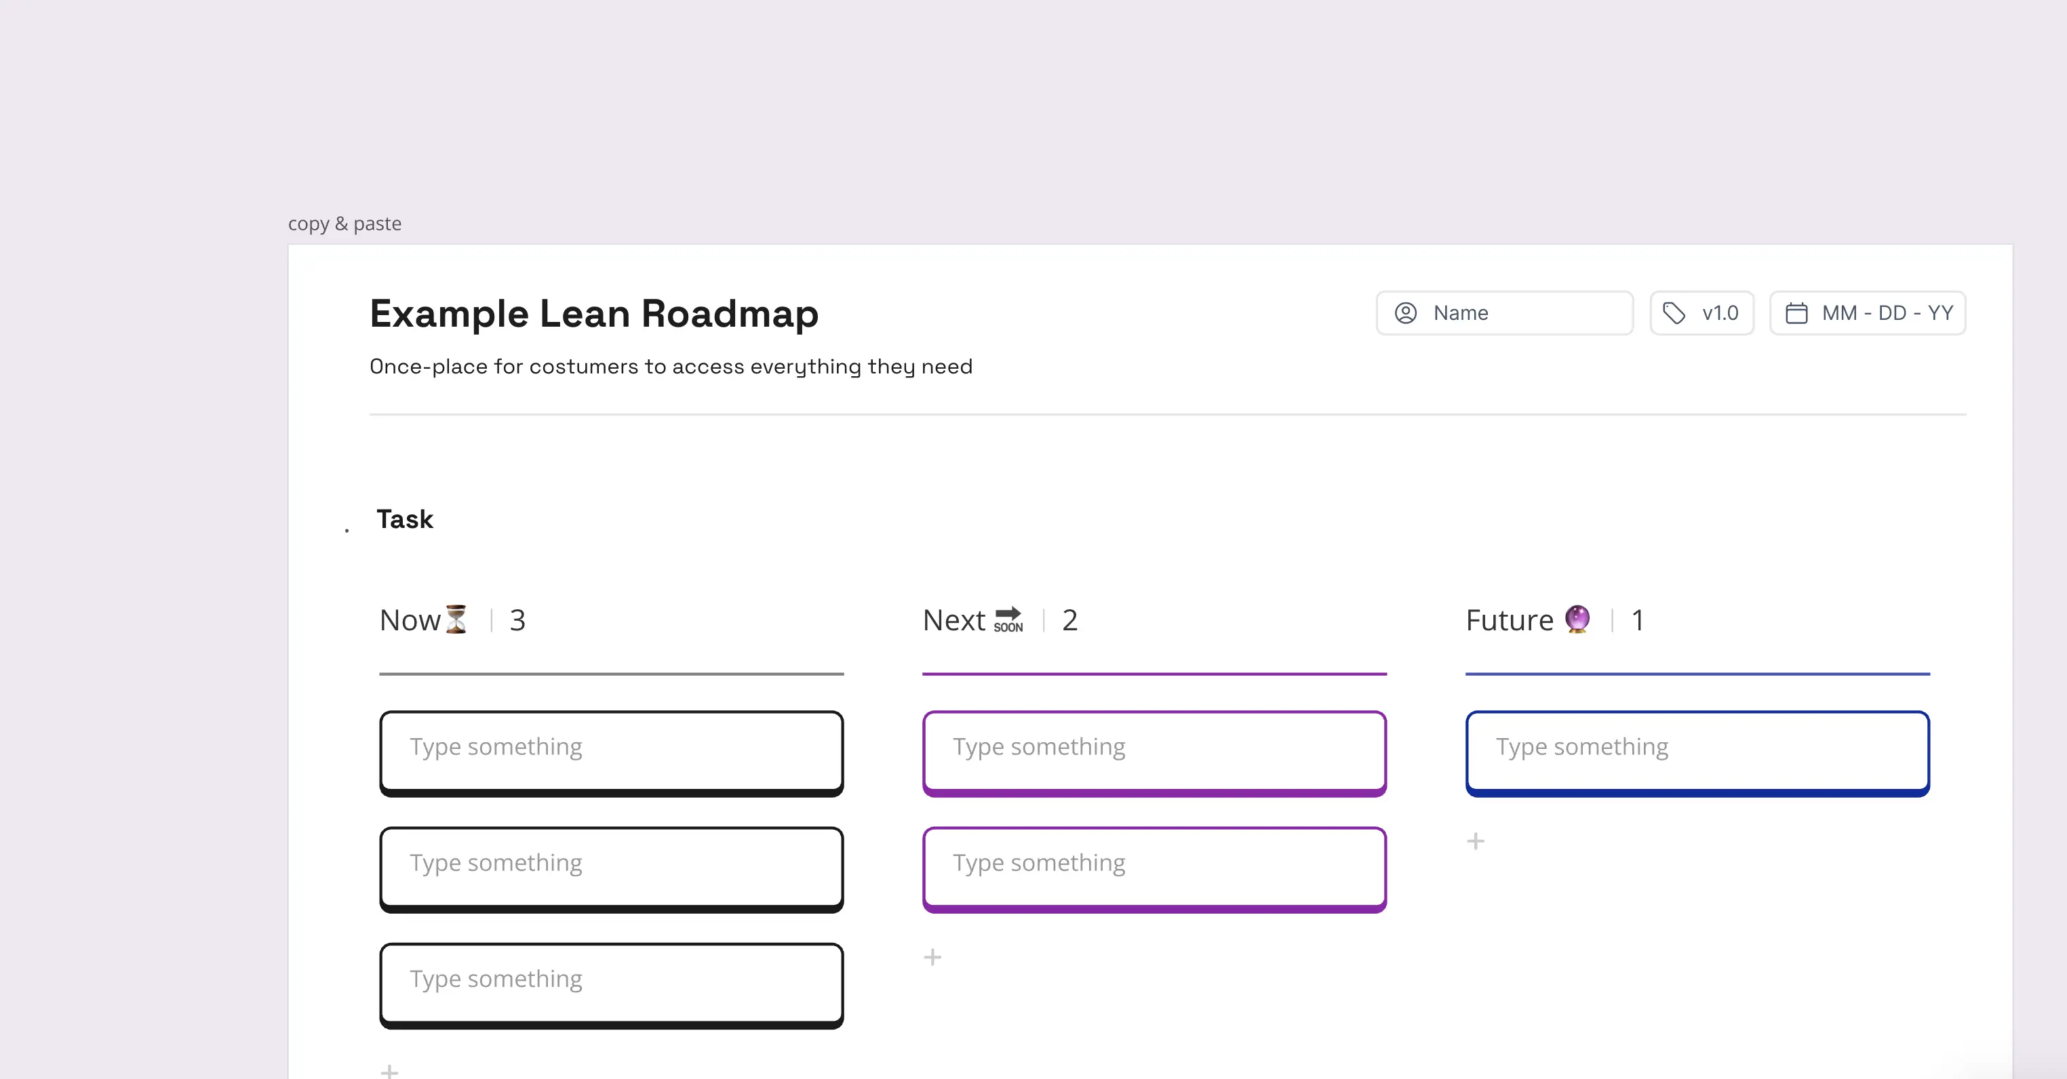2067x1079 pixels.
Task: Click the copy & paste frame label
Action: click(345, 224)
